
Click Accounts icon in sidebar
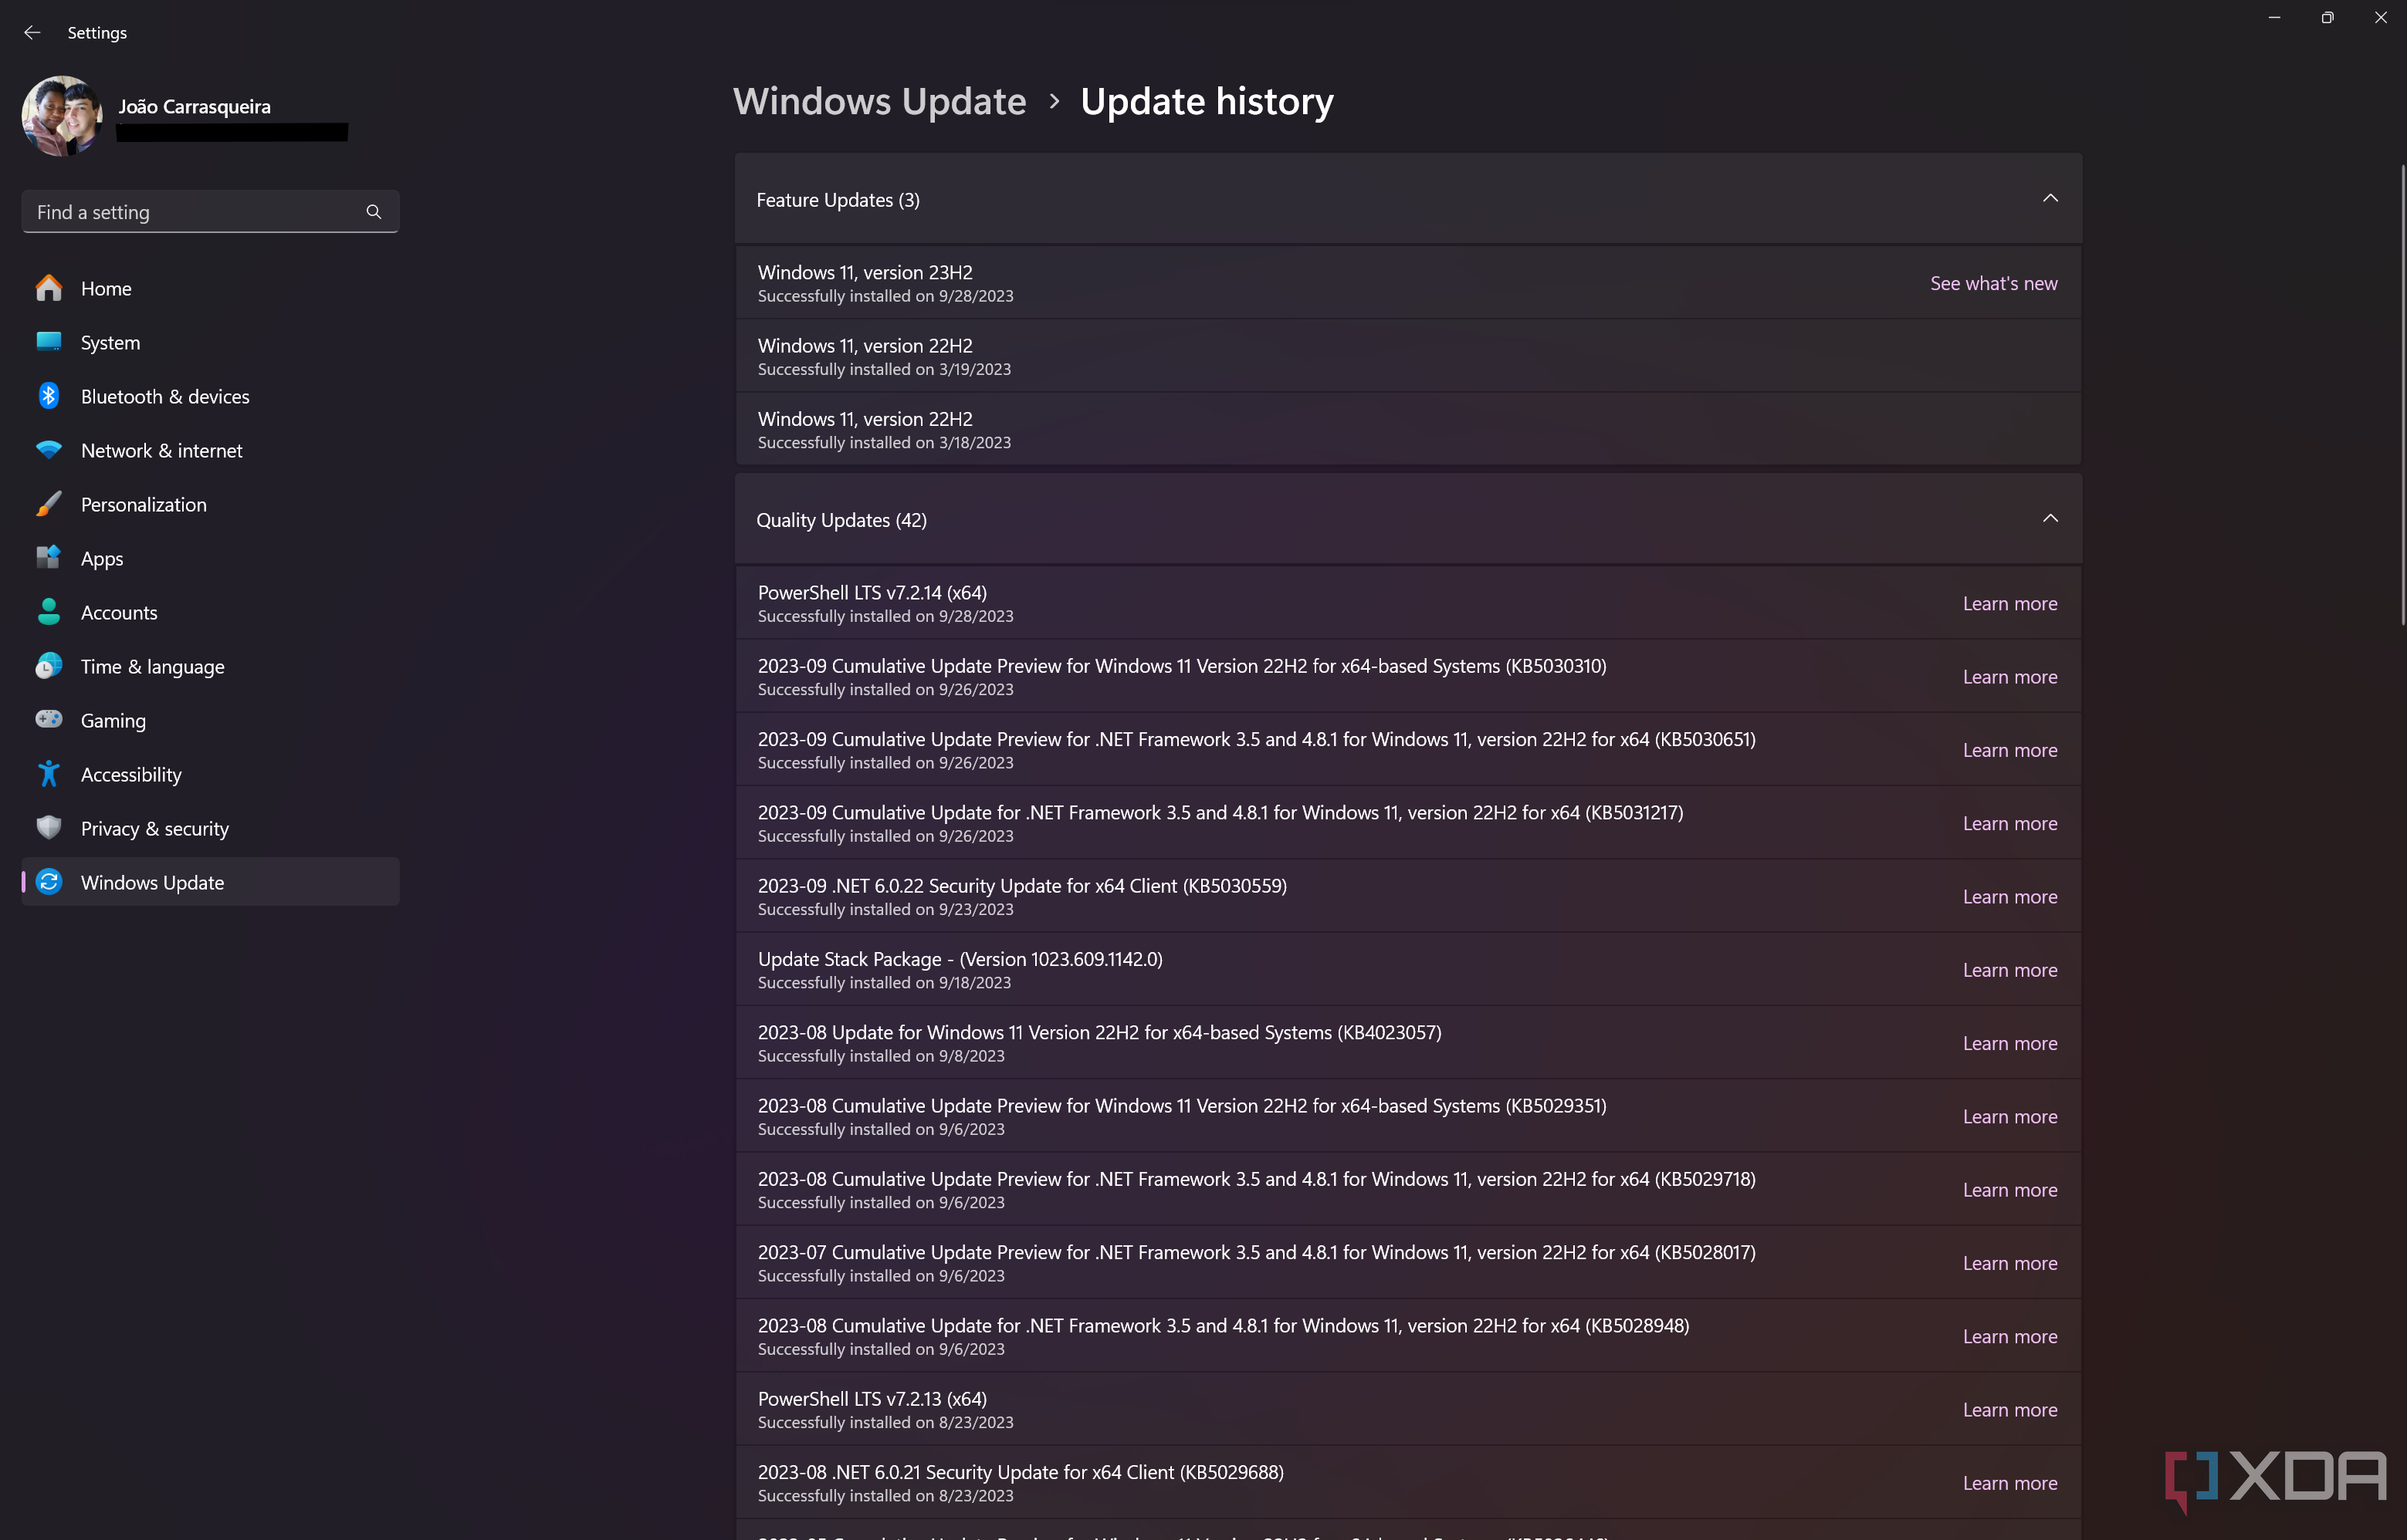47,612
